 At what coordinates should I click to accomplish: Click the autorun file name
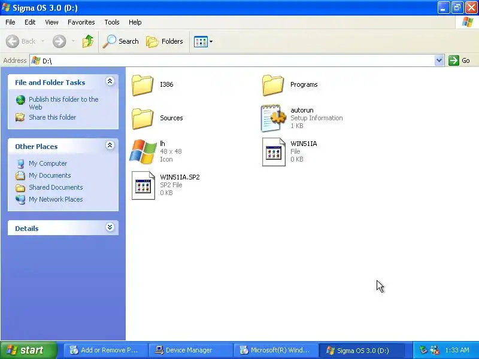point(302,110)
